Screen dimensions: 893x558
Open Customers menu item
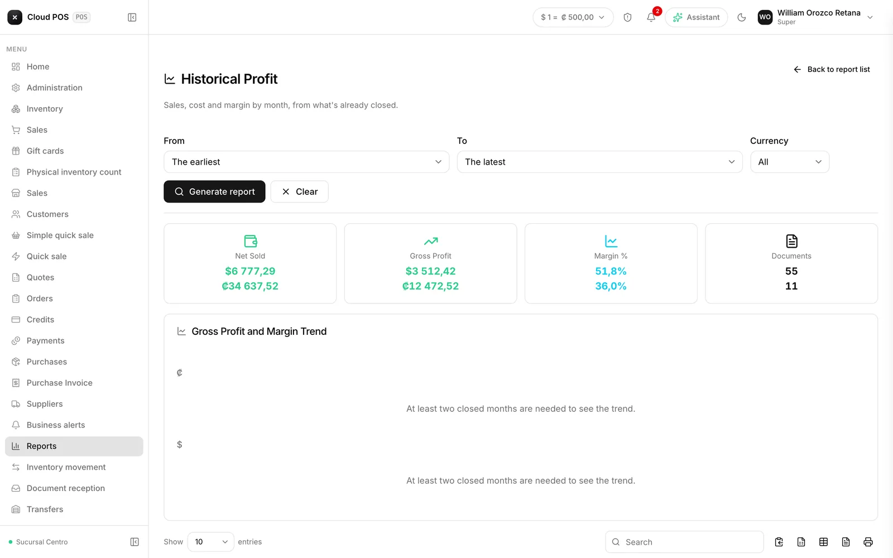74,214
